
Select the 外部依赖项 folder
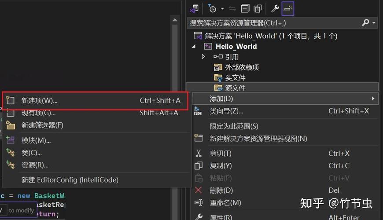[242, 67]
